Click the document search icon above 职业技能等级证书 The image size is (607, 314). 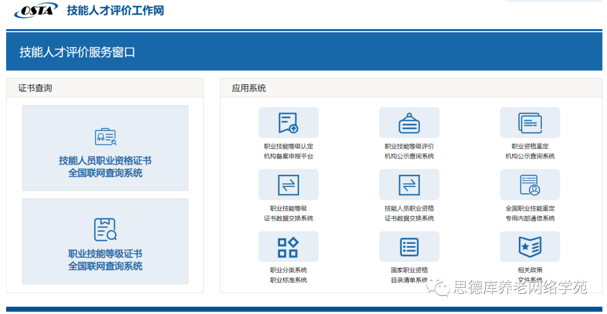[105, 230]
